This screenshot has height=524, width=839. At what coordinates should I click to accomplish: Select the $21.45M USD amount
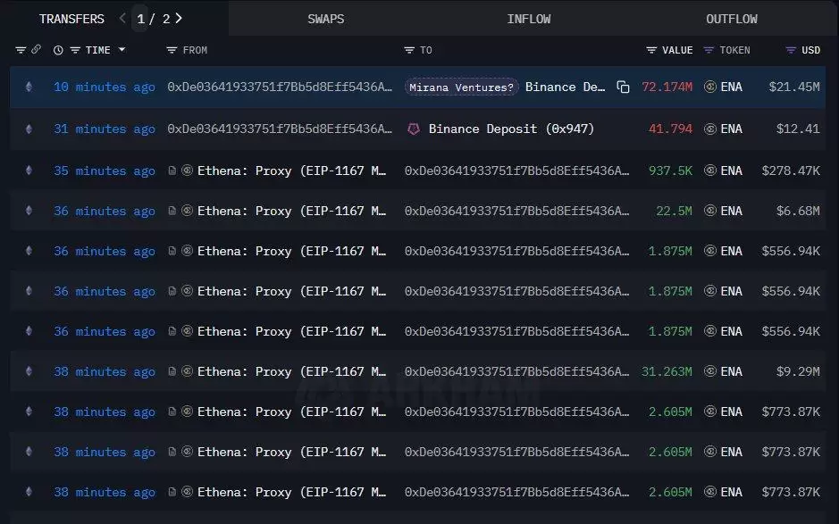click(x=794, y=87)
